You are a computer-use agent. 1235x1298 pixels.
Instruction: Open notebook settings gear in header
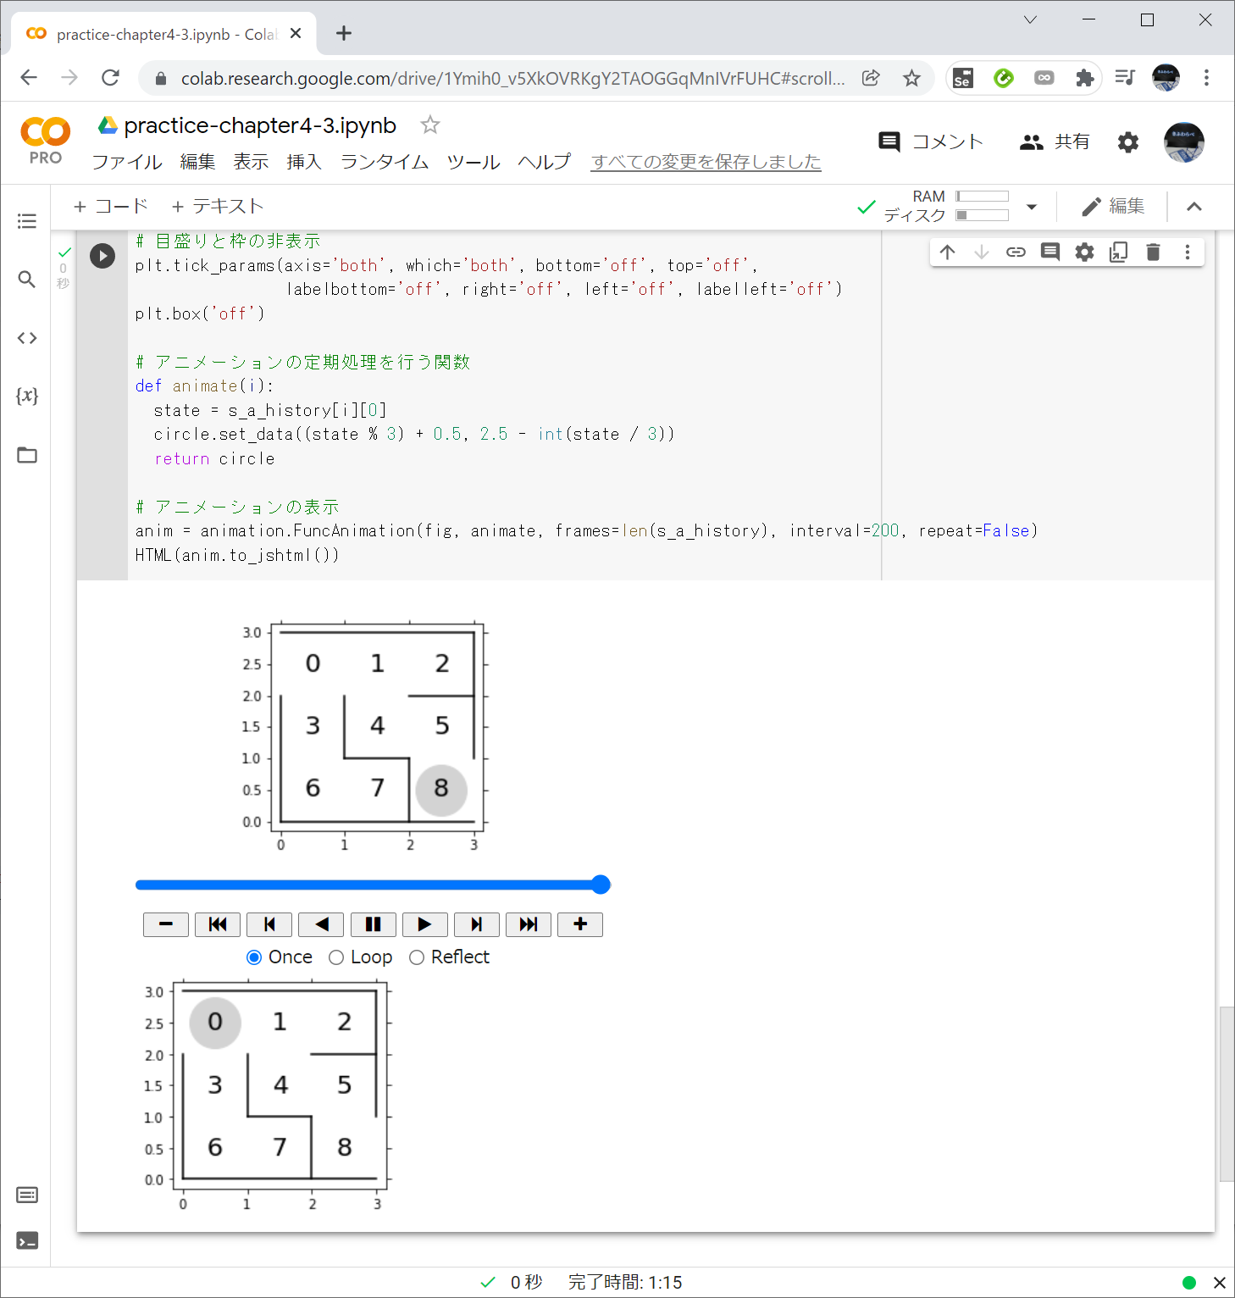(1128, 142)
